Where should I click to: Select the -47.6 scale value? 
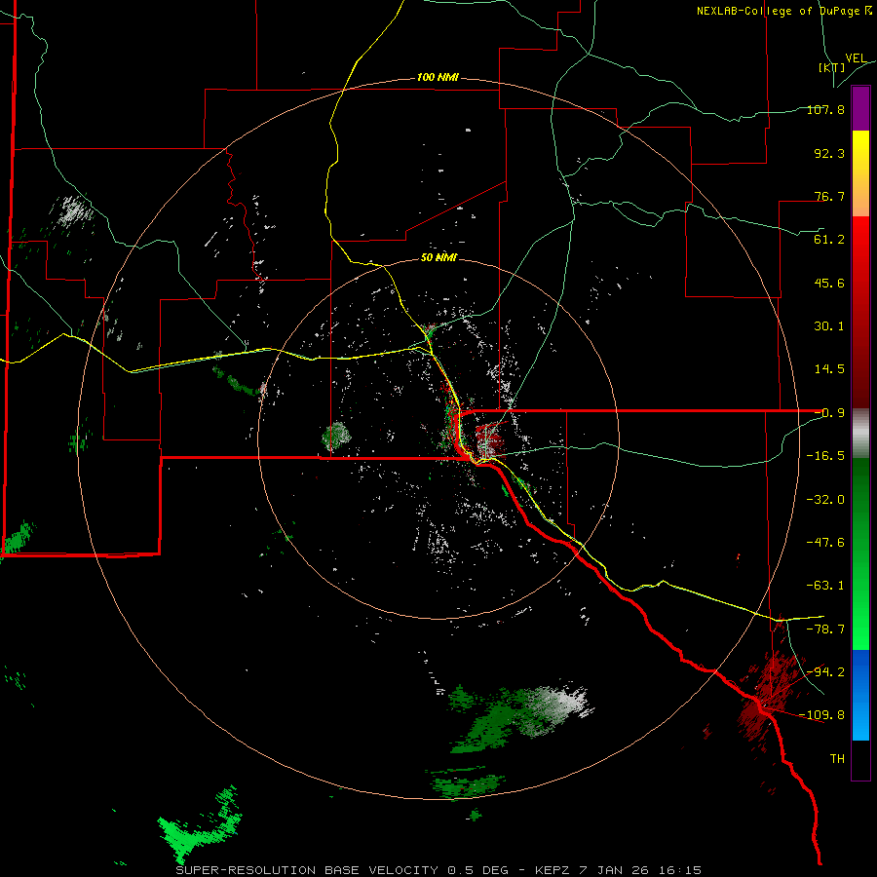pos(825,543)
